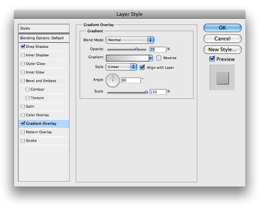The image size is (261, 206).
Task: Select the Color Overlay label
Action: 38,115
